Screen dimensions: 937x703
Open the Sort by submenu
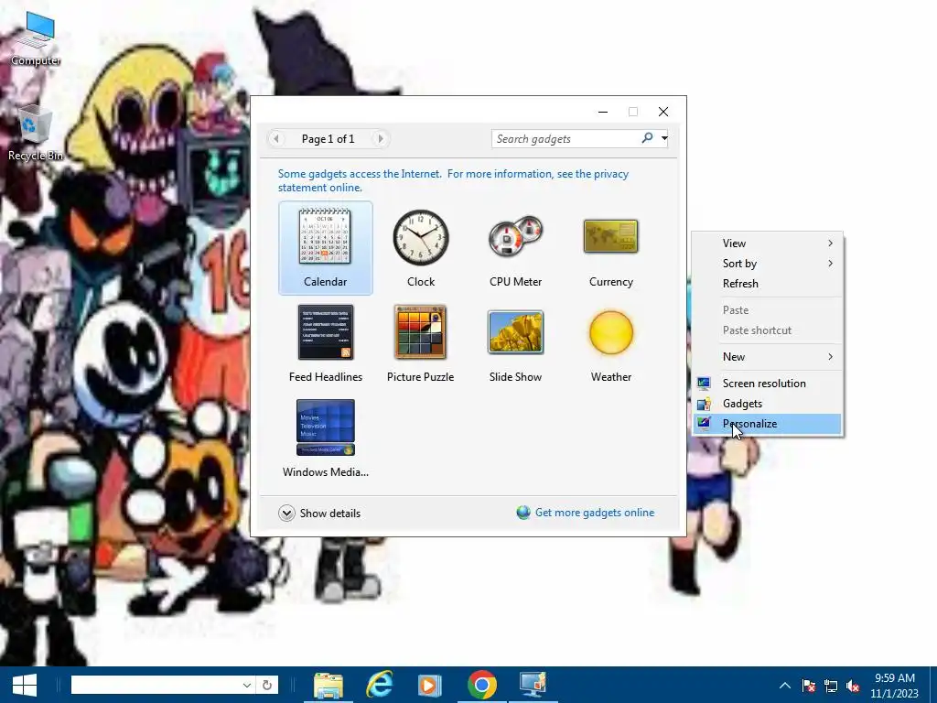768,264
